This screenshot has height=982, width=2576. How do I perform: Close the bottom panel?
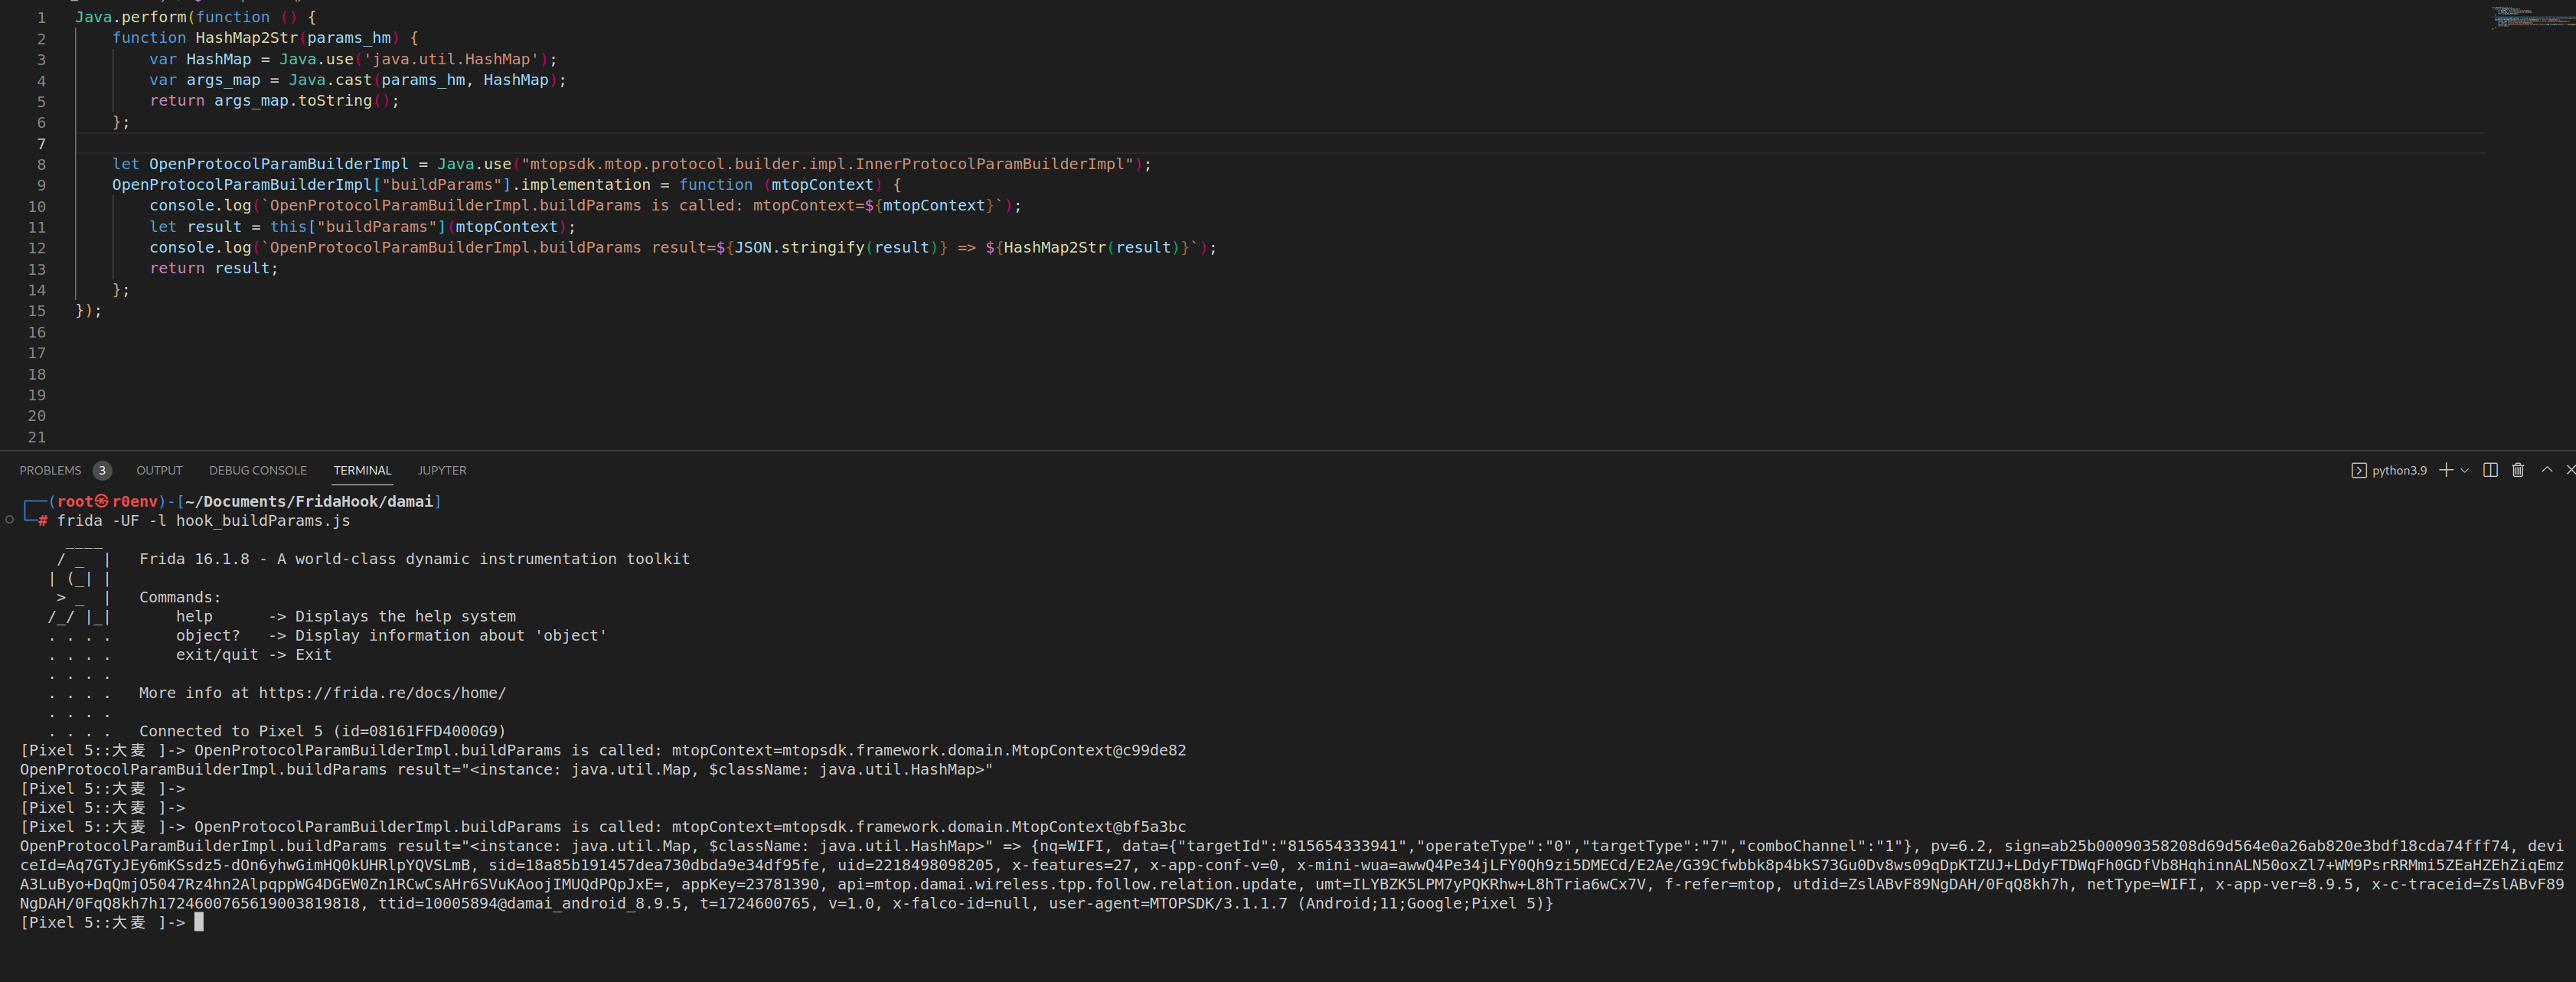[x=2570, y=470]
